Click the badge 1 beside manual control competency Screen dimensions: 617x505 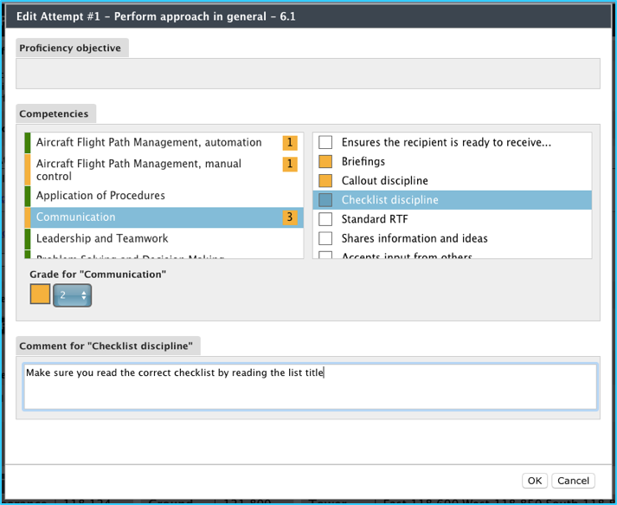click(290, 164)
